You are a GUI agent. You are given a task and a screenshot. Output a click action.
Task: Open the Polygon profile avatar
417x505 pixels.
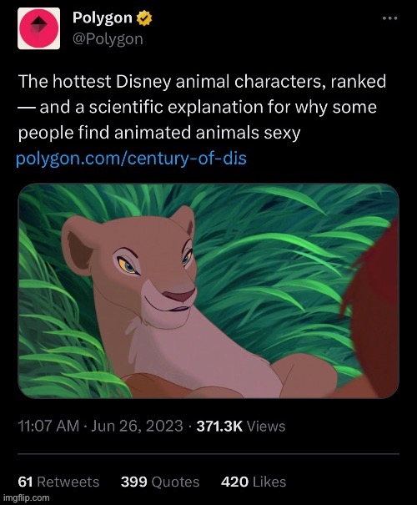(x=38, y=28)
